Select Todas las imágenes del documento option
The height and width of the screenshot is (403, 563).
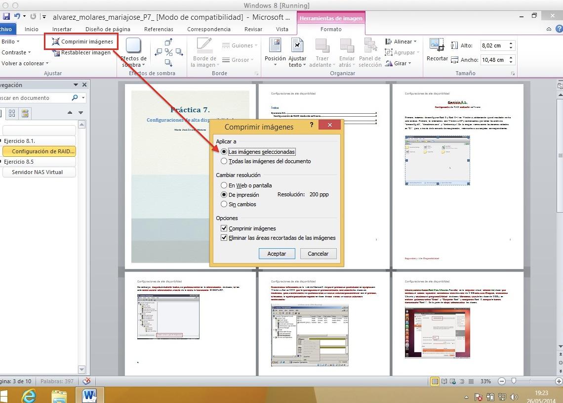click(x=224, y=161)
